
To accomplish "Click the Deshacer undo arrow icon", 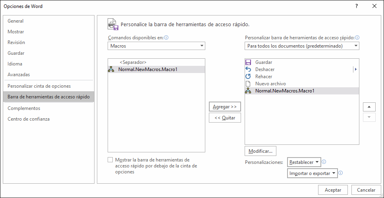I will coord(248,69).
